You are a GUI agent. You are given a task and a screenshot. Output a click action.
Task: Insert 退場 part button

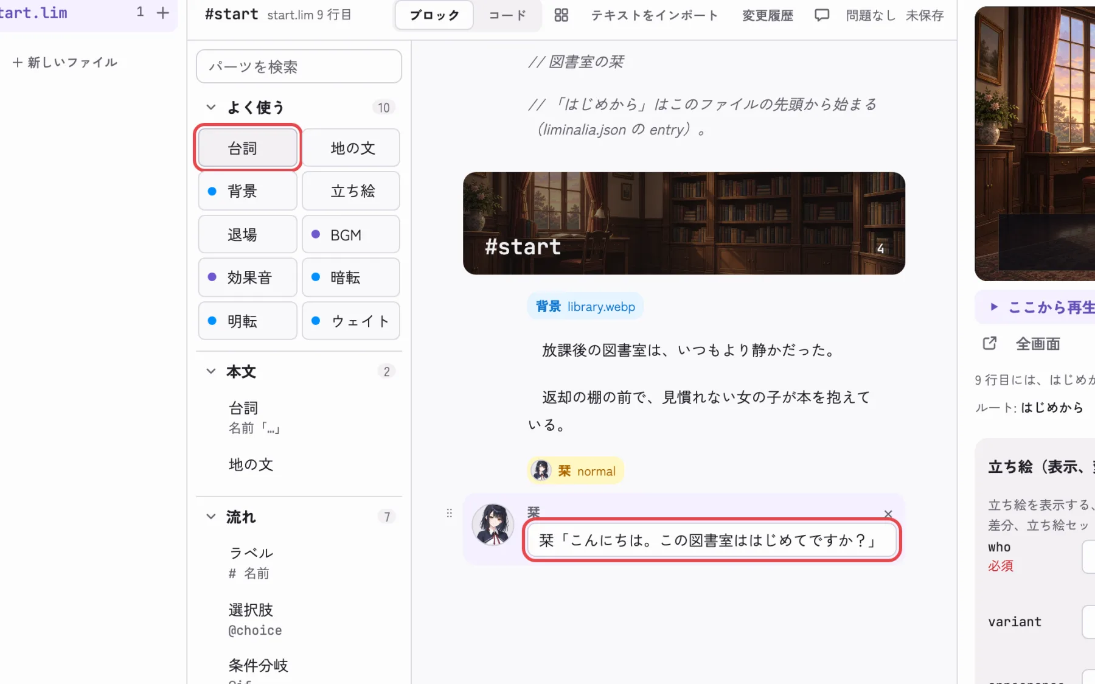[x=248, y=234]
